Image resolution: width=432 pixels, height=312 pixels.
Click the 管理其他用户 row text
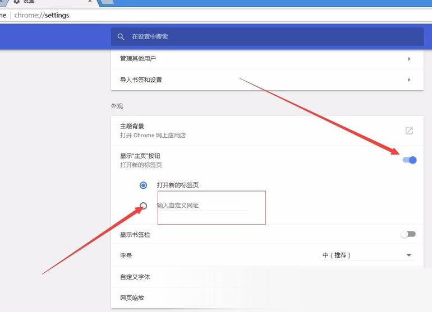click(x=138, y=59)
